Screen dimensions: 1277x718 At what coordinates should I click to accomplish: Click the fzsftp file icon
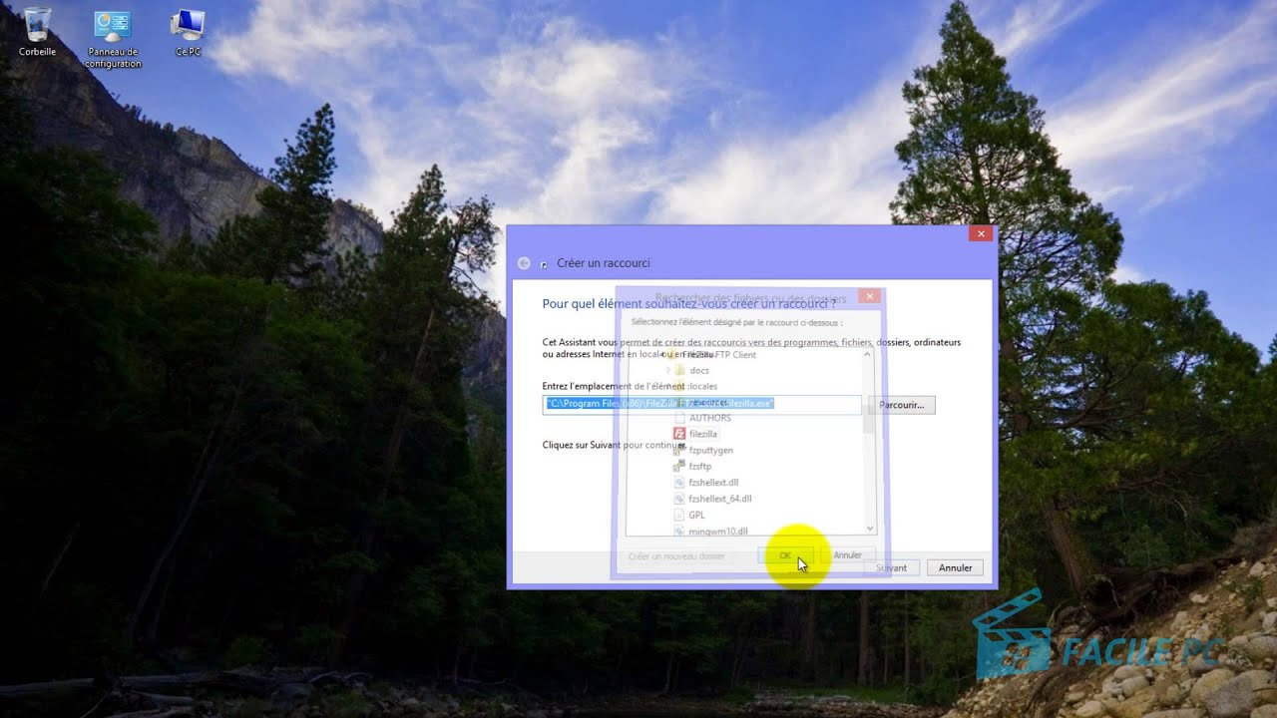tap(680, 466)
